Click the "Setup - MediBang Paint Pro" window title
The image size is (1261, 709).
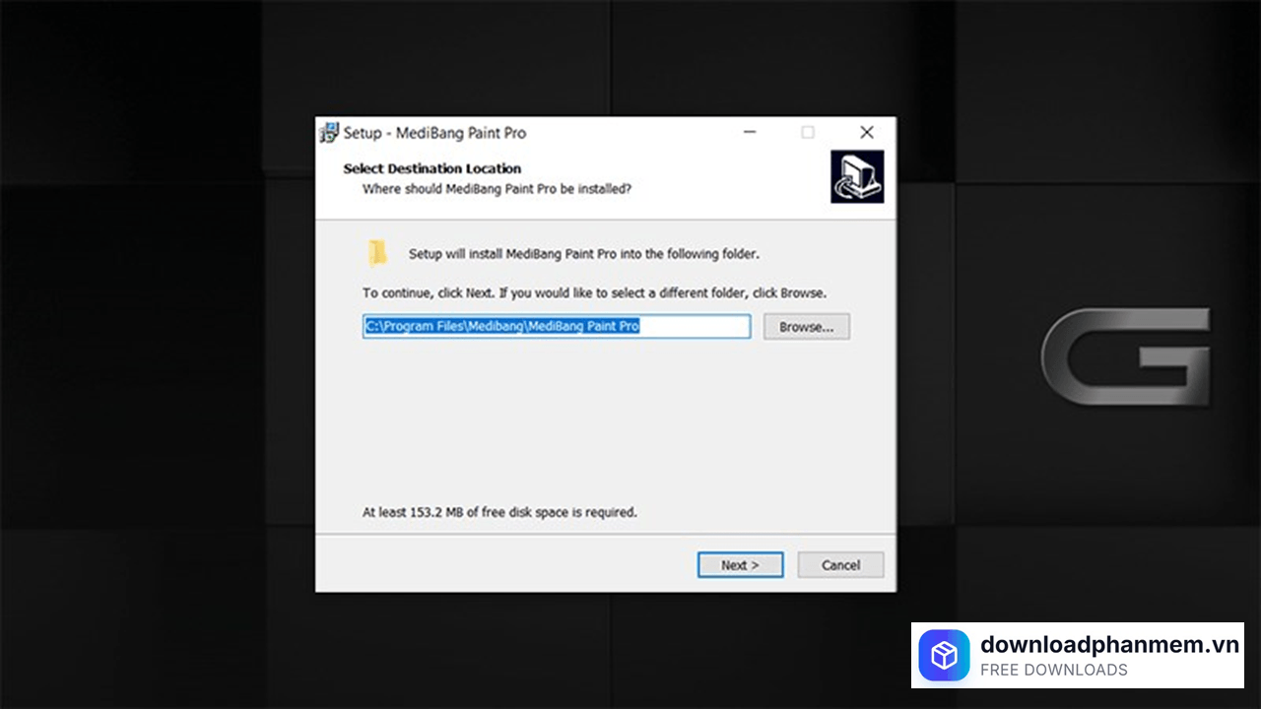point(434,133)
